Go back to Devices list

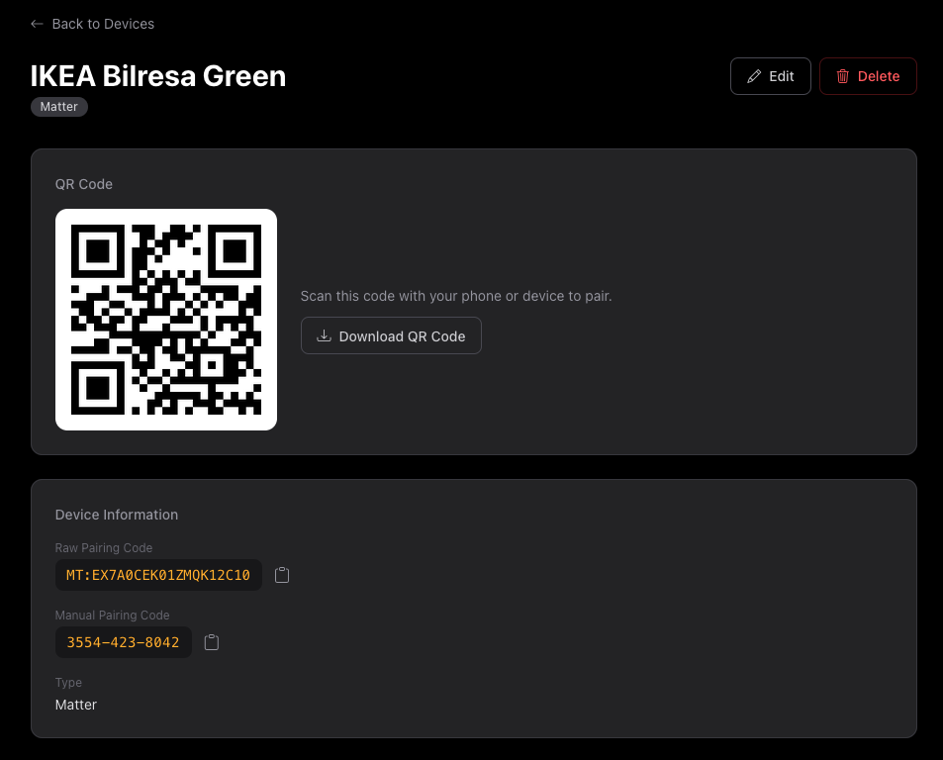click(92, 24)
